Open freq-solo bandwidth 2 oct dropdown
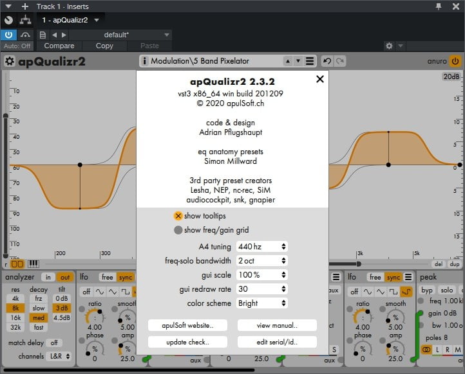The width and height of the screenshot is (465, 374). tap(262, 261)
